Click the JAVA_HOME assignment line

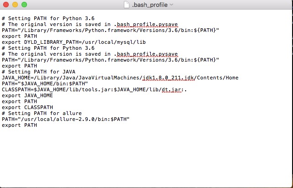120,78
